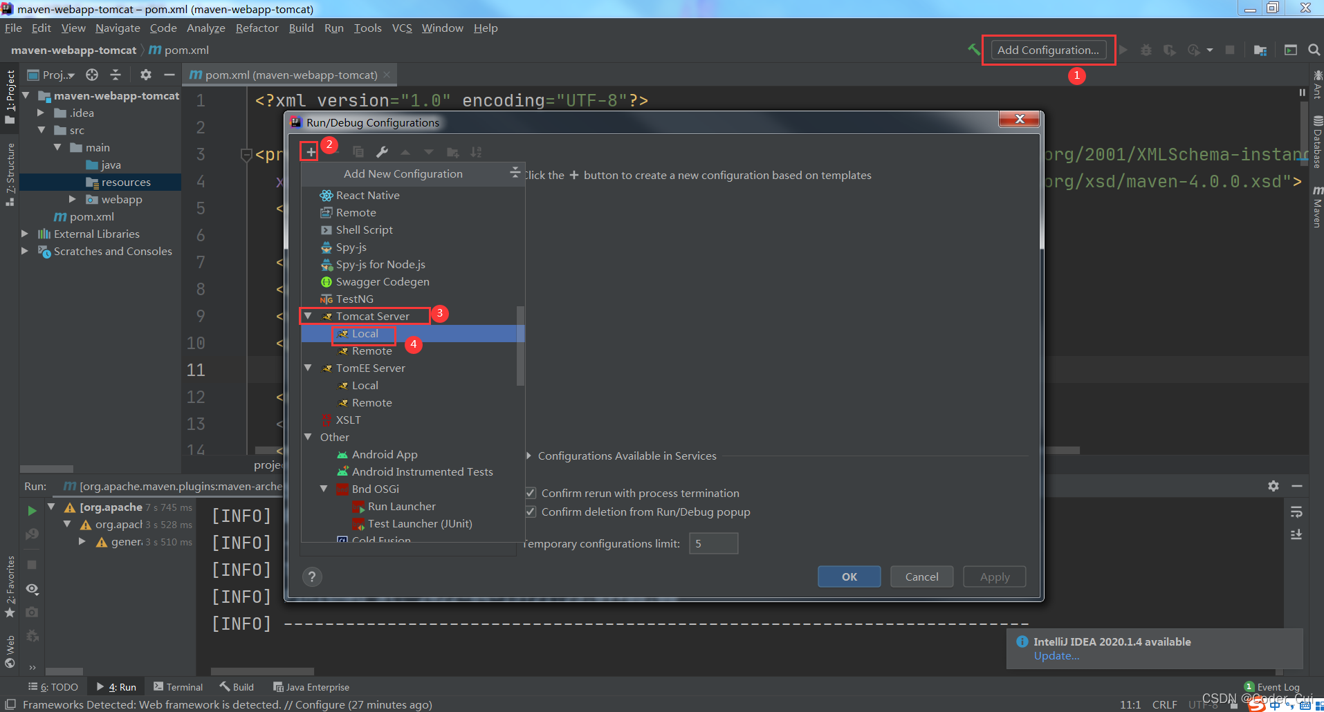Click the green Build hammer icon

tap(974, 50)
